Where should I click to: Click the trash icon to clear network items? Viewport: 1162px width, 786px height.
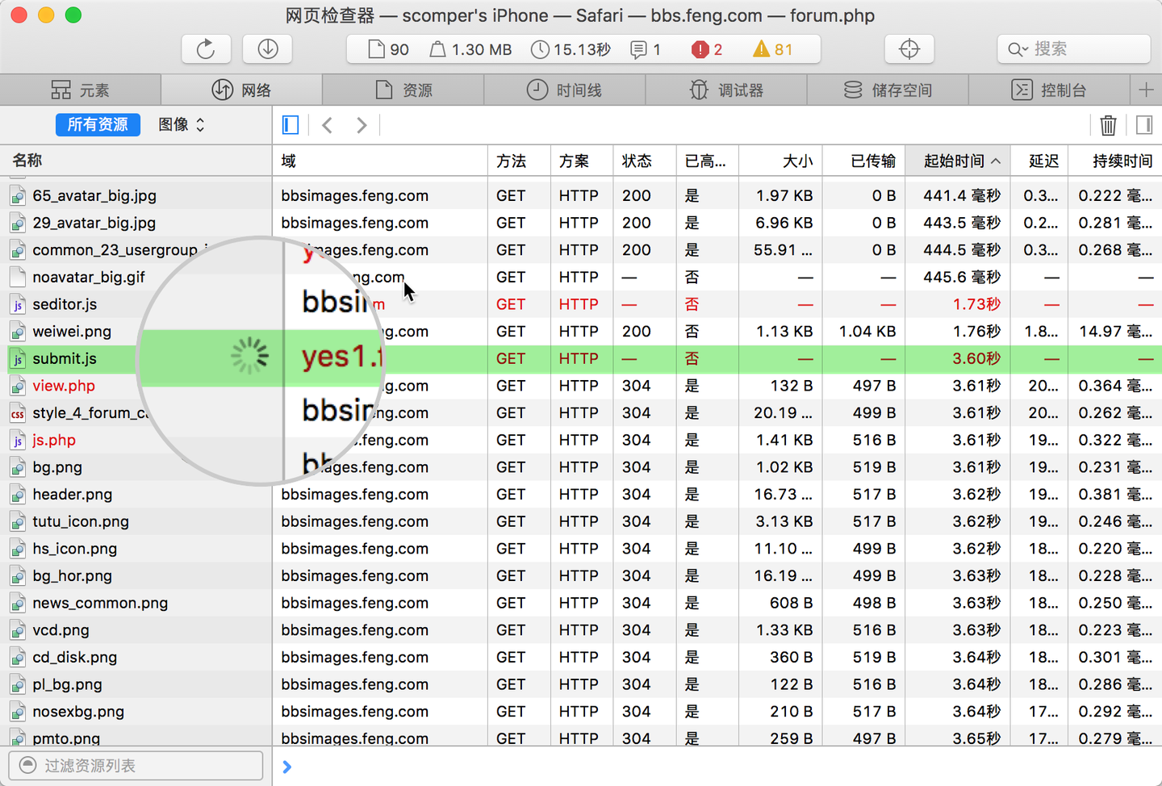1108,125
